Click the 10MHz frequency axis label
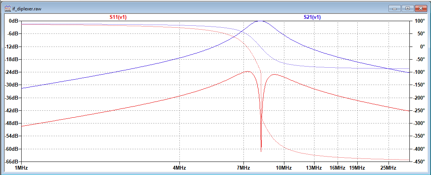Viewport: 431px width, 175px height. [284, 167]
